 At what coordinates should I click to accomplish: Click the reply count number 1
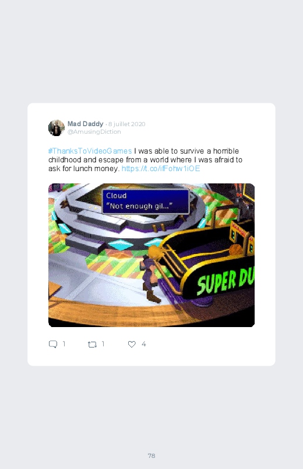[64, 344]
